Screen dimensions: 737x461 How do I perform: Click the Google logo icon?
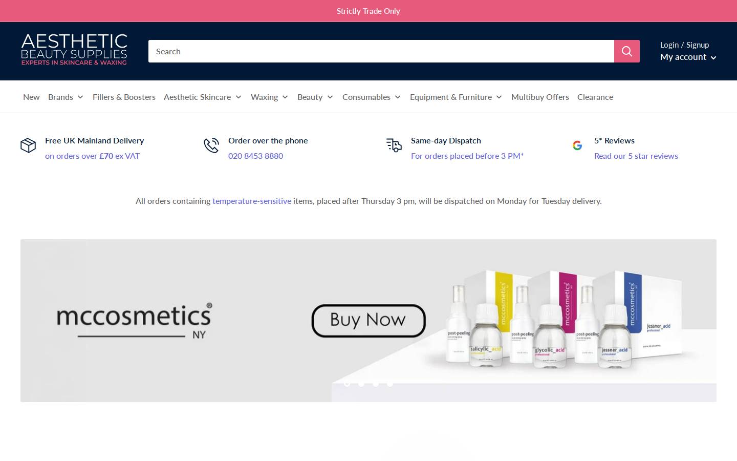tap(577, 145)
